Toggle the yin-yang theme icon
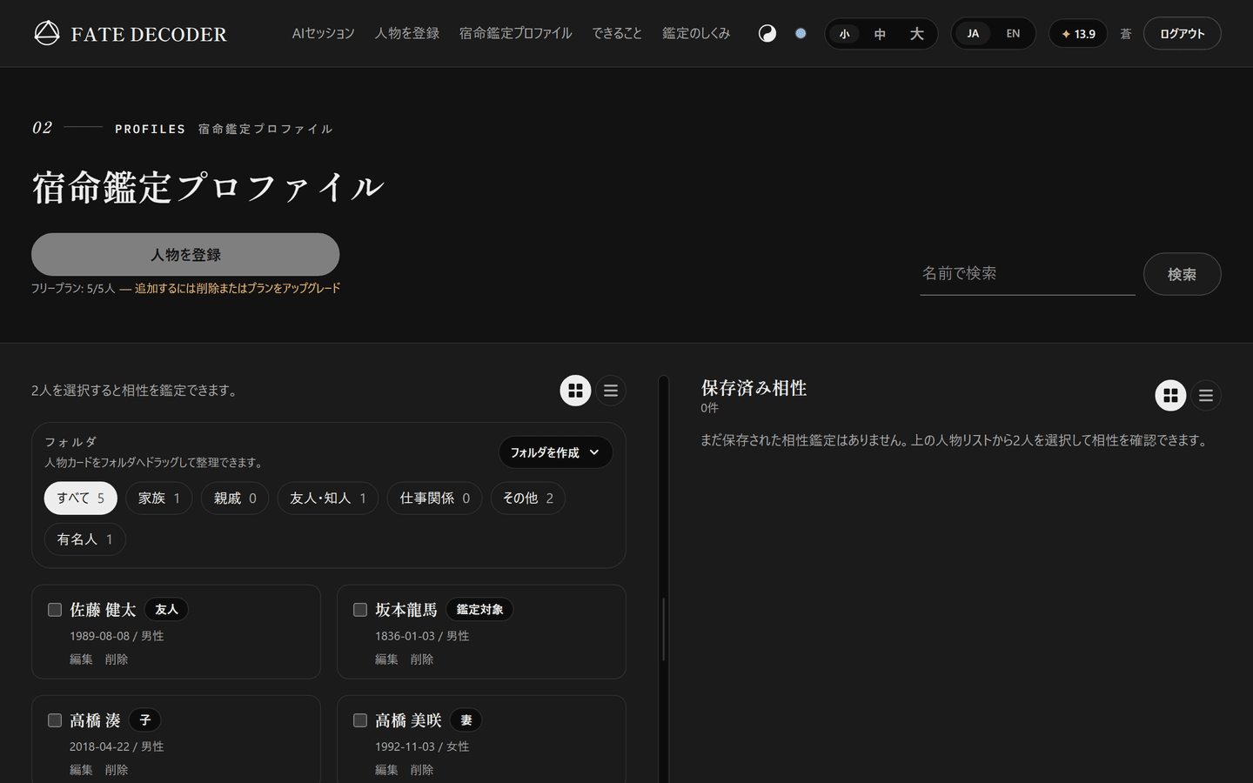 coord(767,34)
